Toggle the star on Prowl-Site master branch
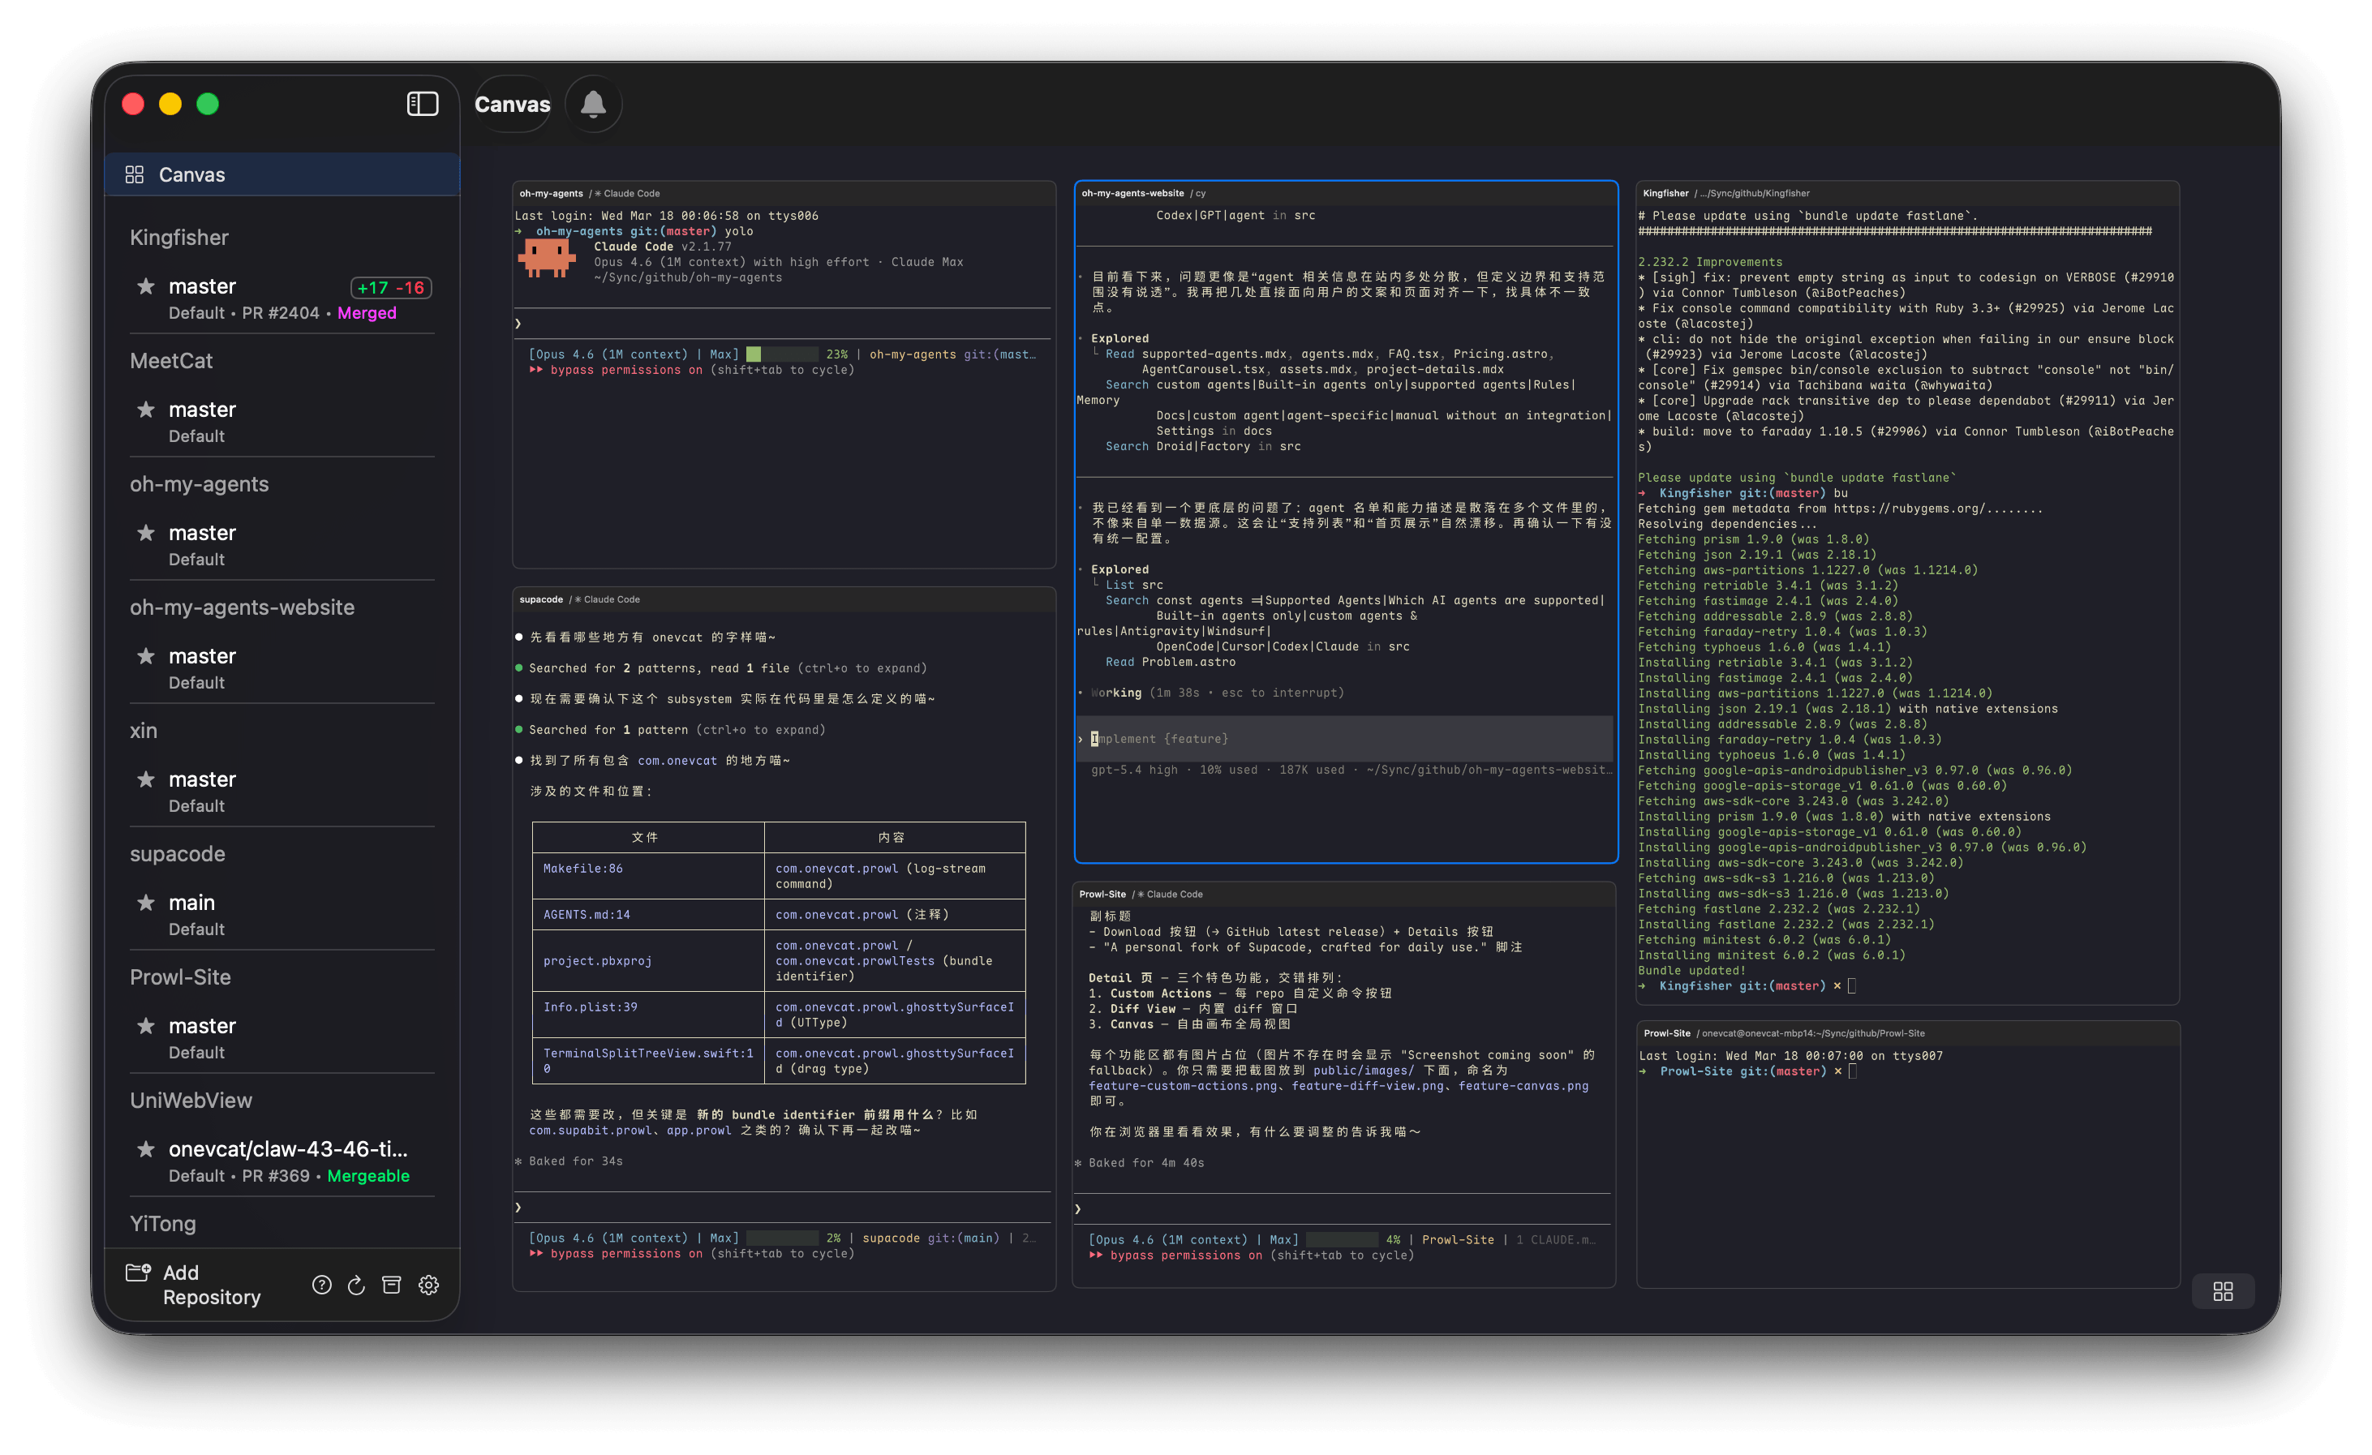Screen dimensions: 2372x1455 pos(146,1026)
